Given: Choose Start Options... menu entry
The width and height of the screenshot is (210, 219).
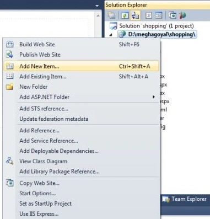Looking at the screenshot, I should [81, 194].
